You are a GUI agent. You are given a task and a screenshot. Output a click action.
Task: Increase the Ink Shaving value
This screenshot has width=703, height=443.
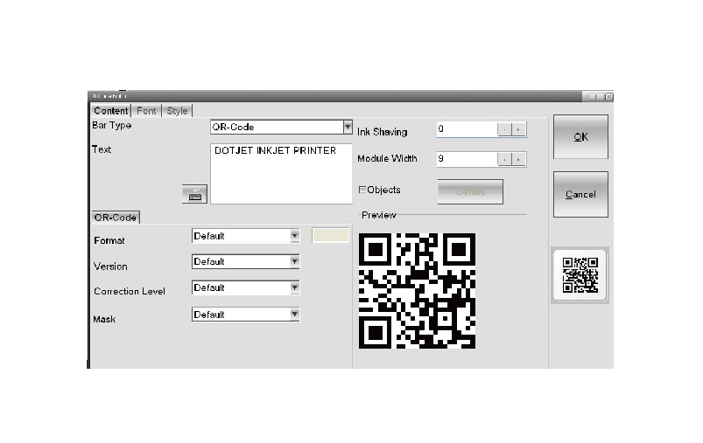pyautogui.click(x=518, y=130)
